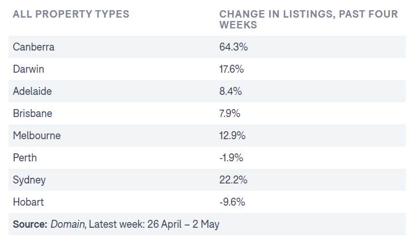Image resolution: width=412 pixels, height=238 pixels.
Task: Click the -1.9% value for Perth
Action: 230,158
